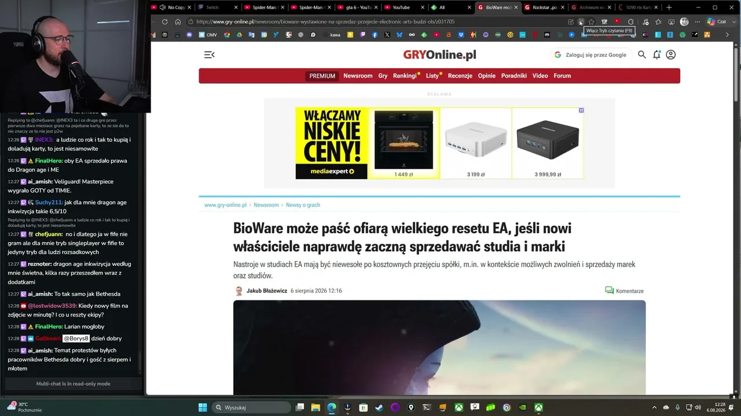Open the Rankingi navigation item
This screenshot has height=416, width=741.
pos(405,76)
